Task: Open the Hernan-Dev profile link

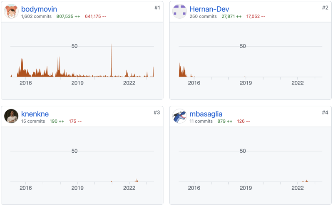Action: point(209,9)
